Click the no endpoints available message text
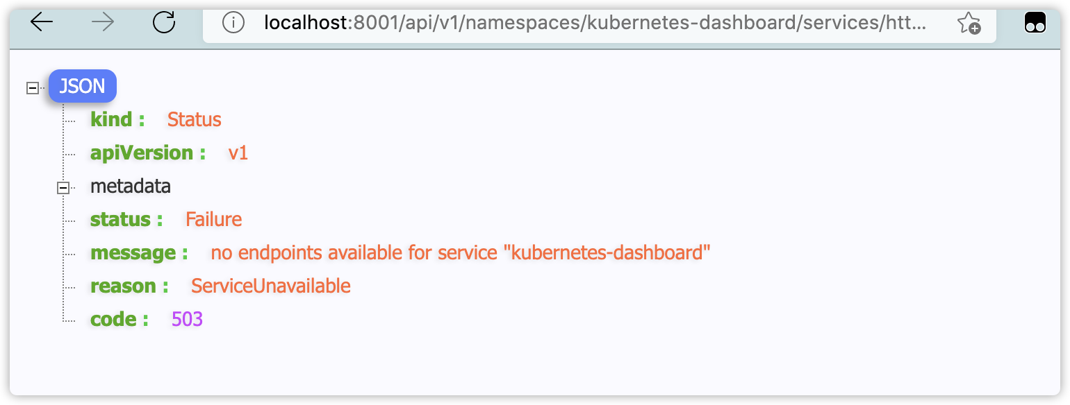This screenshot has height=405, width=1070. (460, 252)
